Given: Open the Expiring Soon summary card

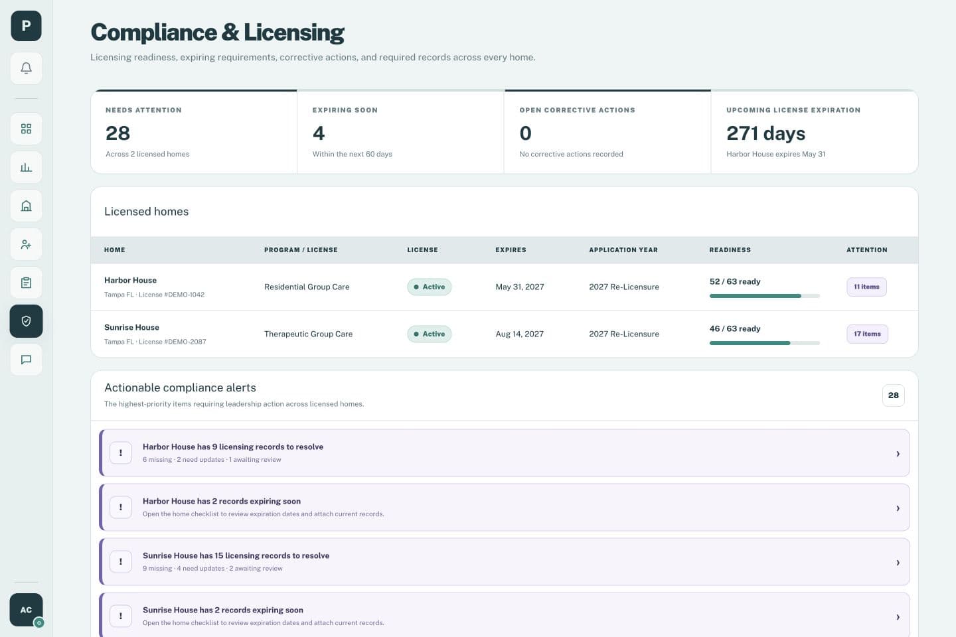Looking at the screenshot, I should [400, 132].
